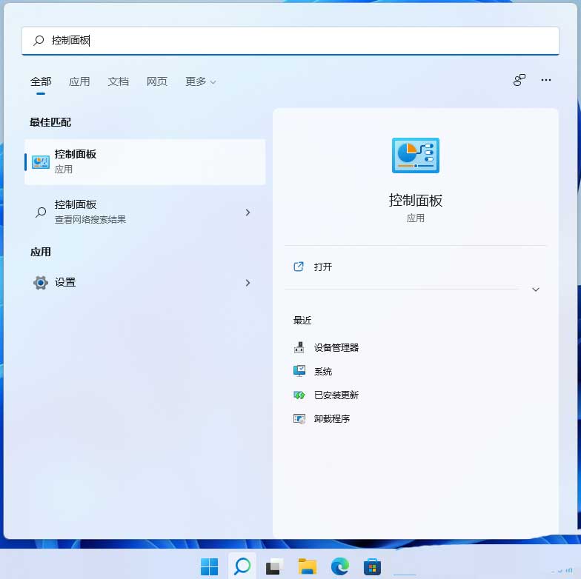Click the Windows Start button
Image resolution: width=581 pixels, height=579 pixels.
[x=209, y=566]
